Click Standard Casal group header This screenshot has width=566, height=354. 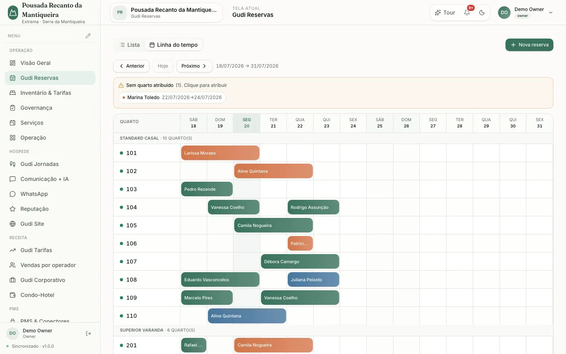(x=333, y=138)
